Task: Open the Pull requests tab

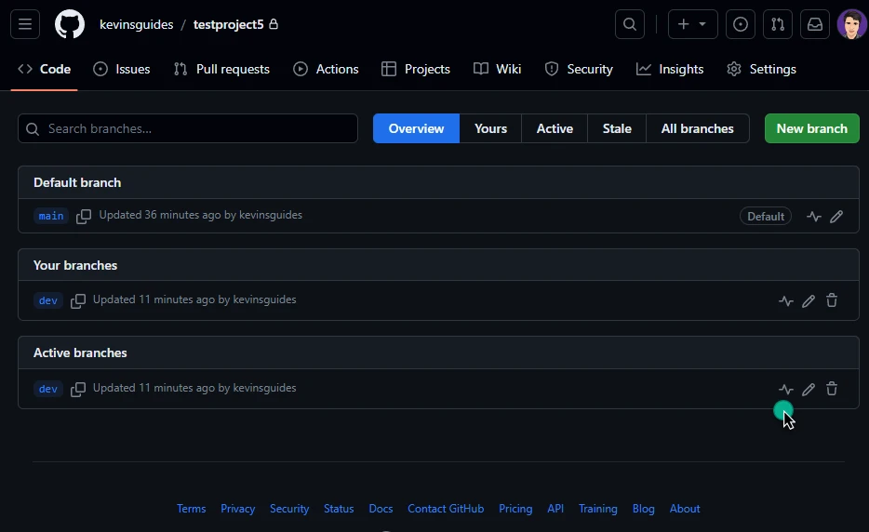Action: point(221,69)
